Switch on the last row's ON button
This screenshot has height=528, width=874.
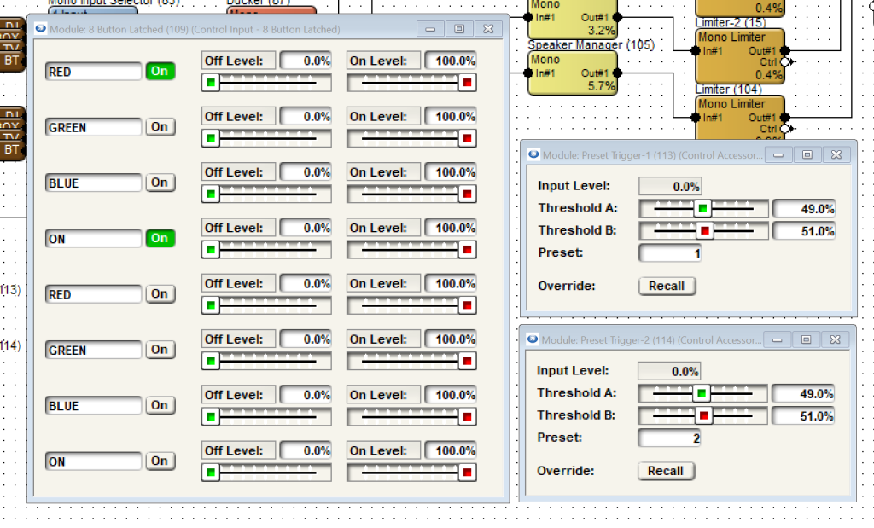click(x=160, y=461)
